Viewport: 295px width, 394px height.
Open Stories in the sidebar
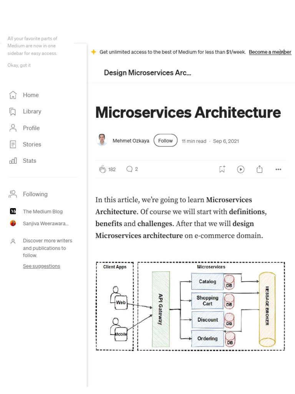point(32,144)
